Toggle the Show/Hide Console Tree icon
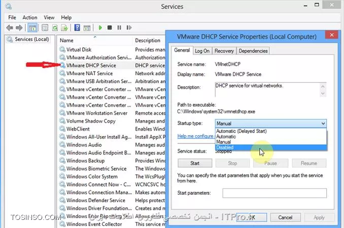 pos(32,28)
